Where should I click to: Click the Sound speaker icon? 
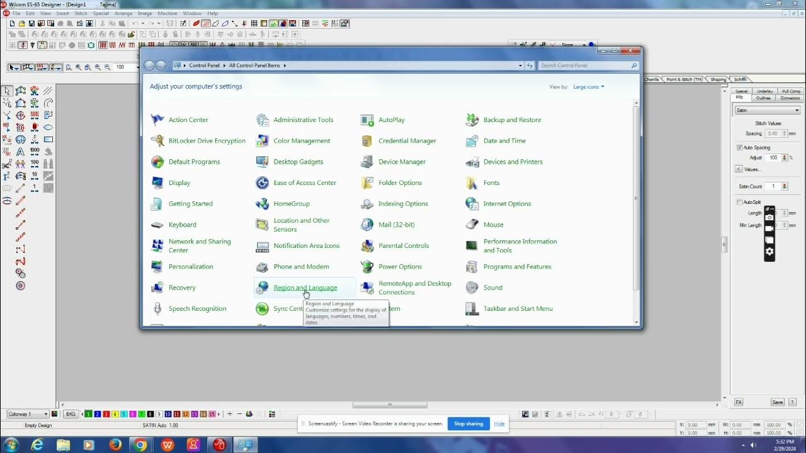tap(472, 288)
